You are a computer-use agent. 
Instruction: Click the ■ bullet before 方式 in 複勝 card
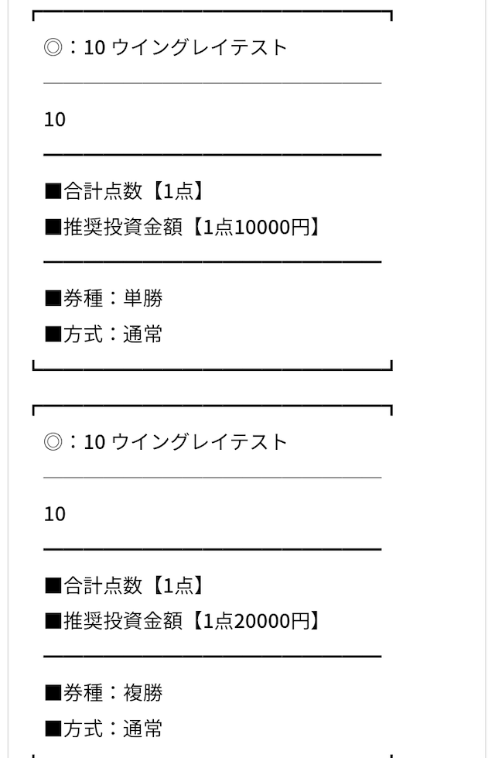click(53, 729)
